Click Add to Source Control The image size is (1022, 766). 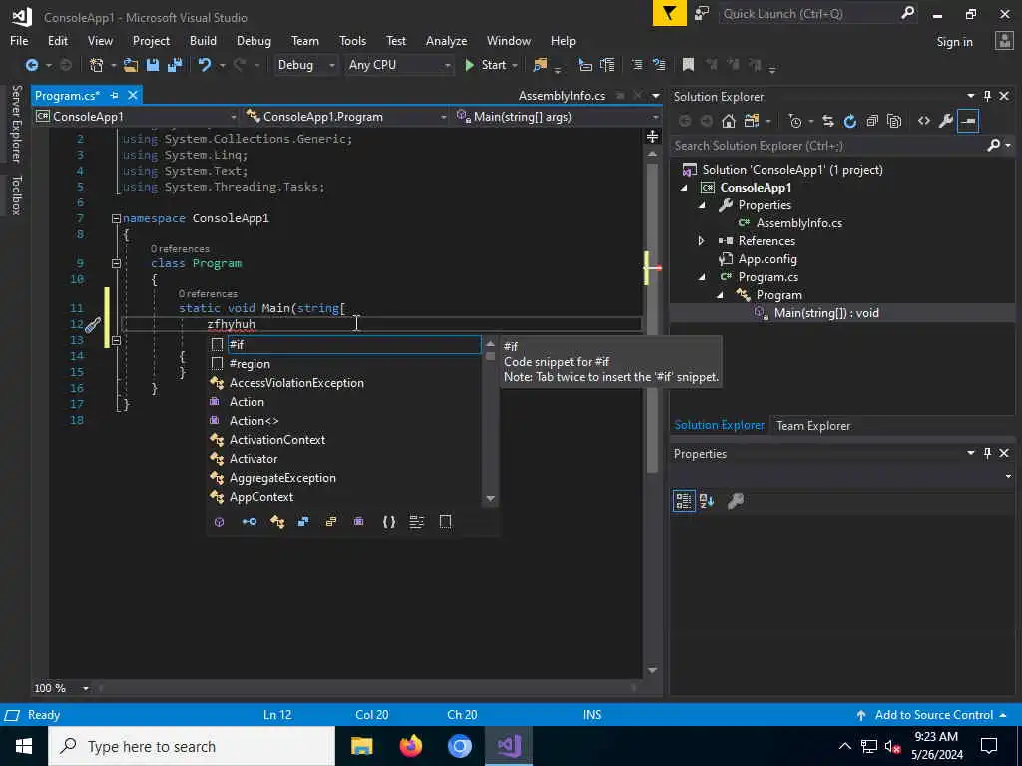pyautogui.click(x=933, y=714)
